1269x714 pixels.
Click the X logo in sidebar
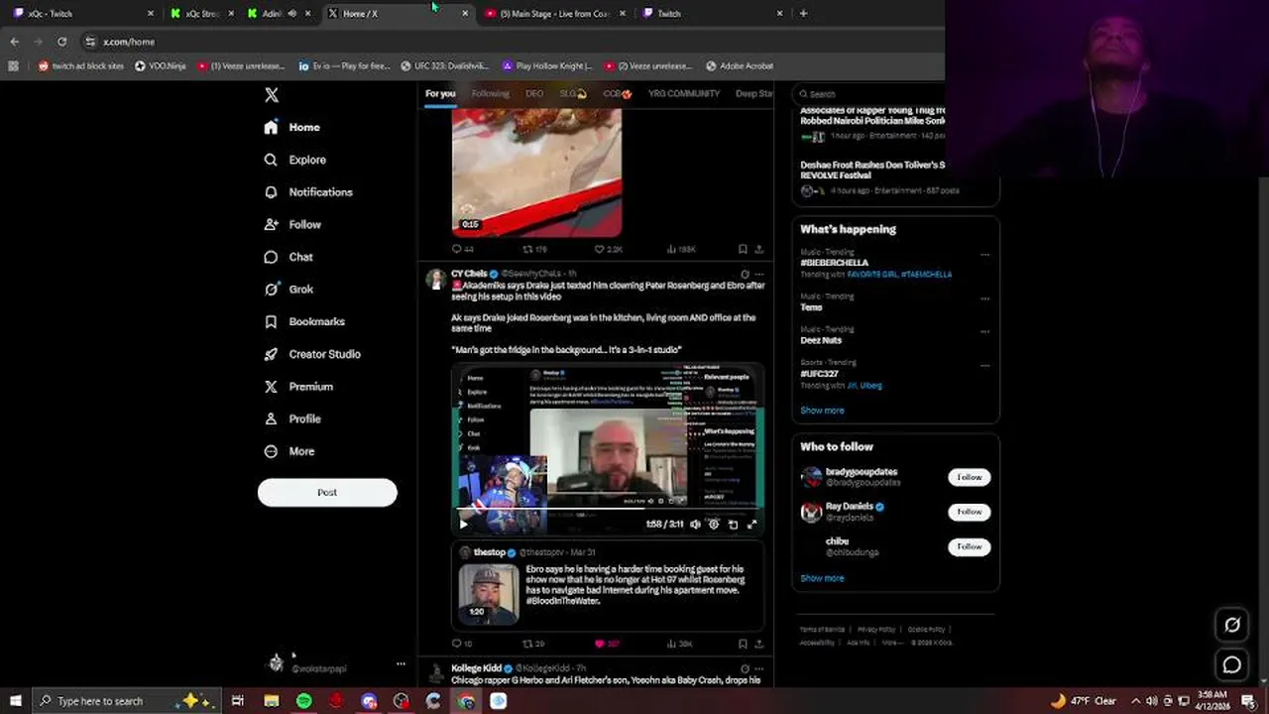pyautogui.click(x=272, y=95)
